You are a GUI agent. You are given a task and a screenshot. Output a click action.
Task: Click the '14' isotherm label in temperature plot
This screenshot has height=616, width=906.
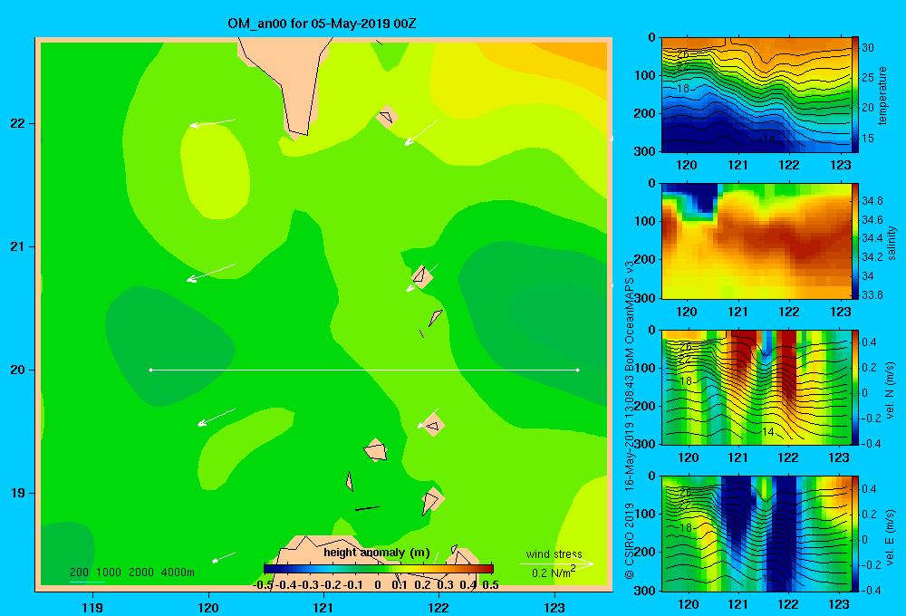pyautogui.click(x=768, y=140)
